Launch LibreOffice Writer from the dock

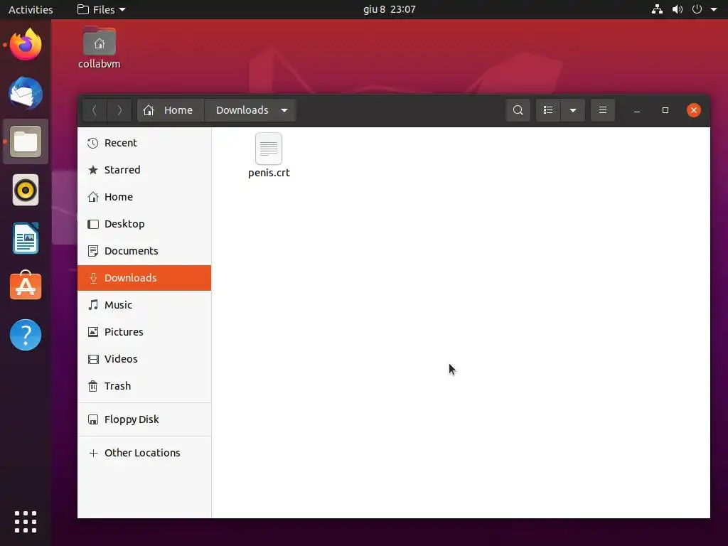pyautogui.click(x=26, y=238)
